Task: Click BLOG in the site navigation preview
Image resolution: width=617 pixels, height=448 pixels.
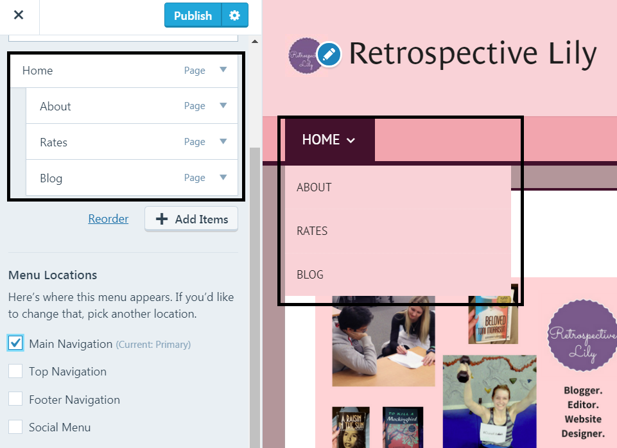Action: pyautogui.click(x=309, y=275)
